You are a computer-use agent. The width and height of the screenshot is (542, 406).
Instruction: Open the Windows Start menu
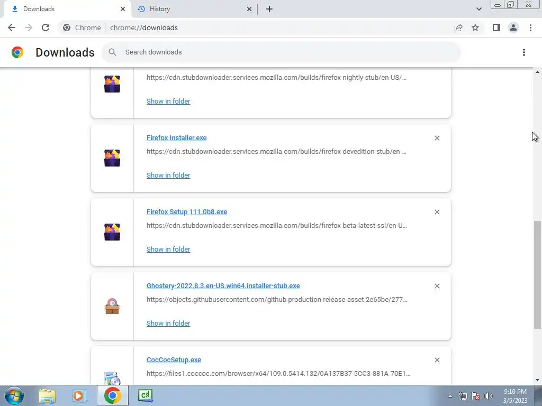pos(14,395)
